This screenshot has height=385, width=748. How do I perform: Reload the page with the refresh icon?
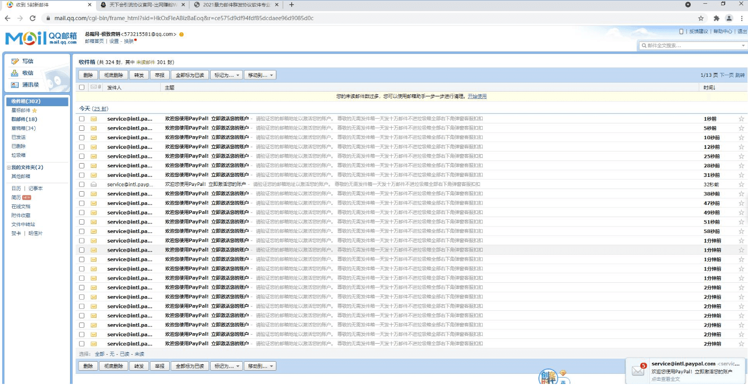point(32,18)
